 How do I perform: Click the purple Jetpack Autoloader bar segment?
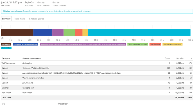coord(58,32)
